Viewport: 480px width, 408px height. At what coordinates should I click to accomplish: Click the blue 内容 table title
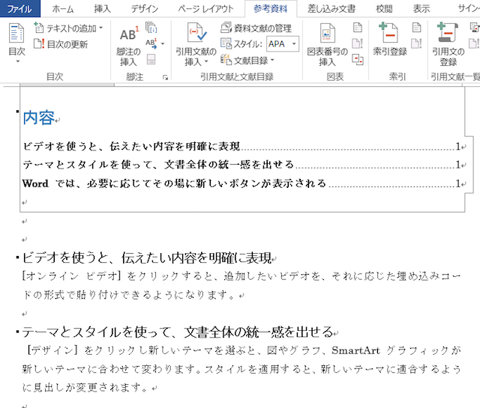coord(37,118)
